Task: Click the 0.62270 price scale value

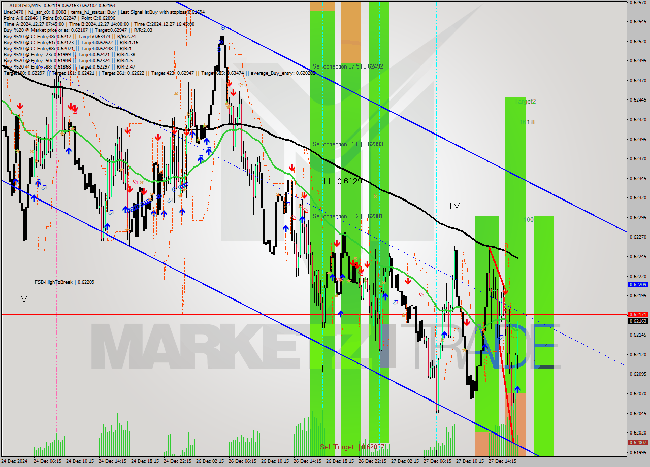Action: 638,237
